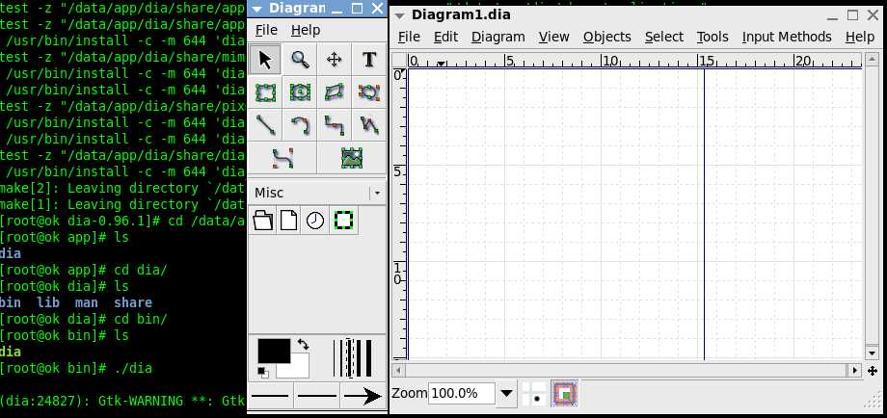Click the horizontal scrollbar left arrow
Screen dimensions: 887x418
pos(399,371)
